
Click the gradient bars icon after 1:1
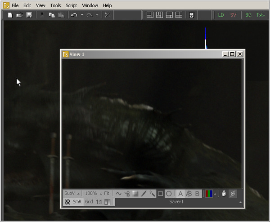click(107, 202)
